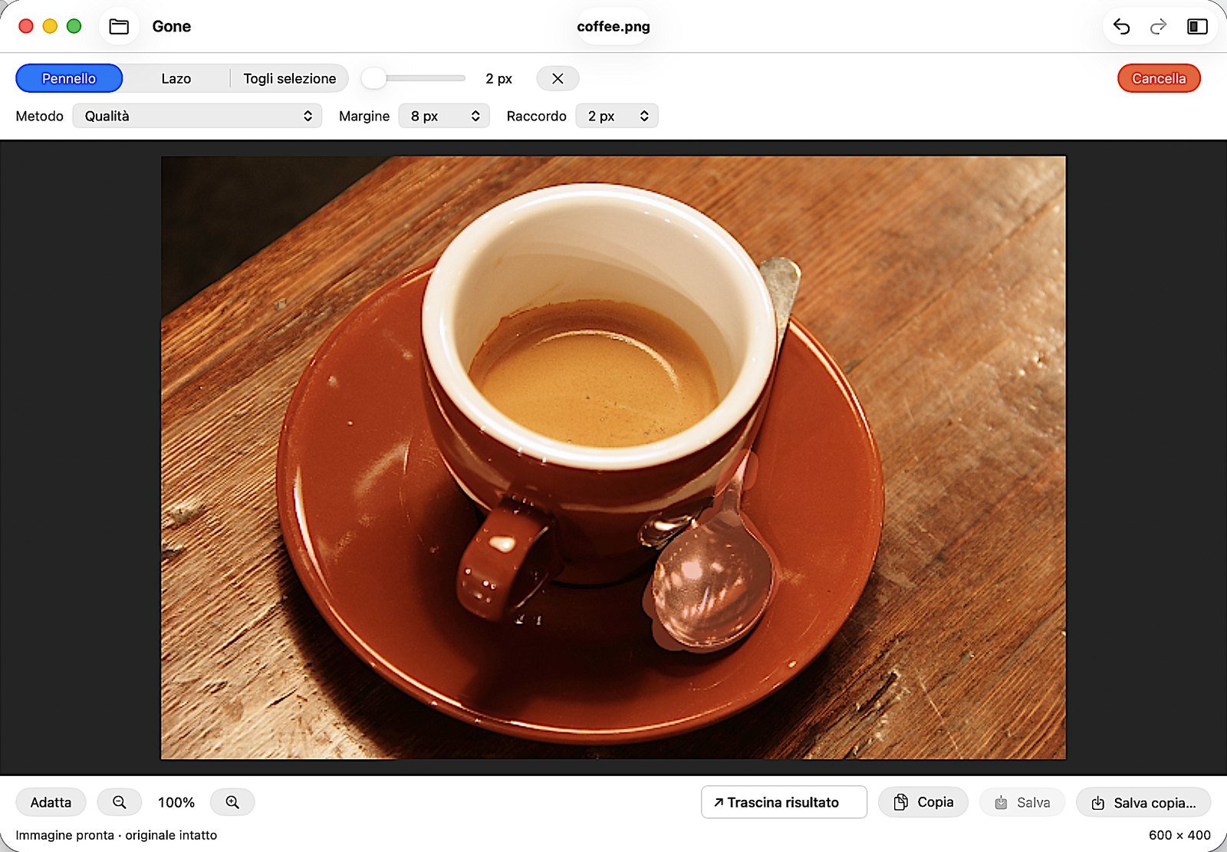
Task: Click the red Cancella button
Action: [x=1159, y=78]
